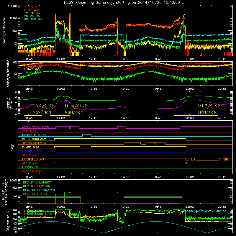The height and width of the screenshot is (236, 236).
Task: Click the HESSI Observing Summary title text
Action: click(125, 3)
